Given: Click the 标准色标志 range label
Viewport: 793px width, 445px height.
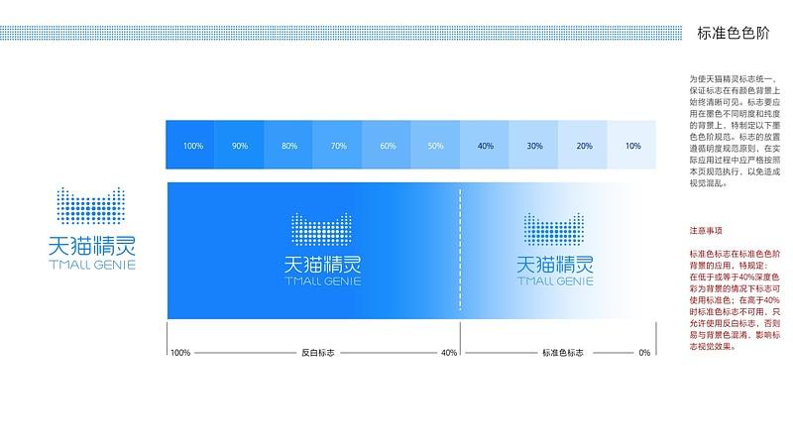Looking at the screenshot, I should (562, 353).
